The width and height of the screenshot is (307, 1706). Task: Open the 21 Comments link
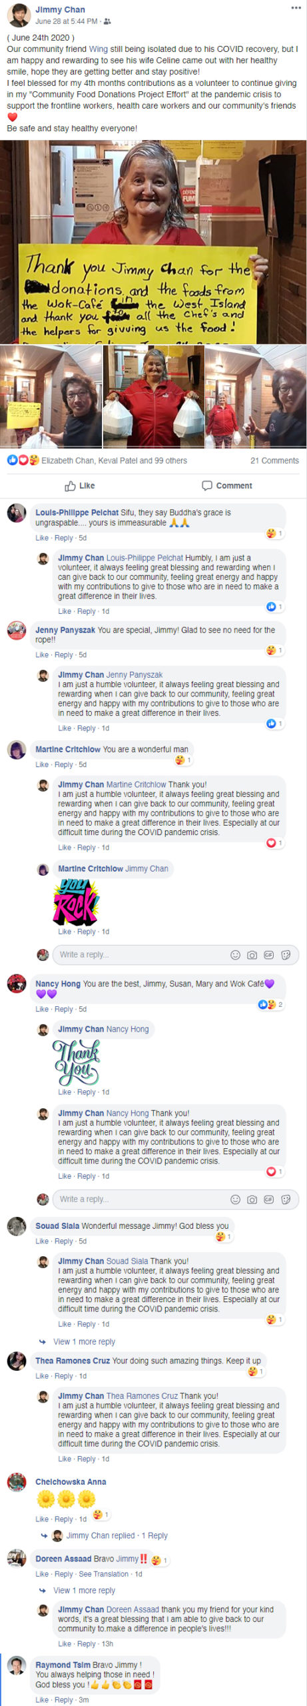coord(274,460)
